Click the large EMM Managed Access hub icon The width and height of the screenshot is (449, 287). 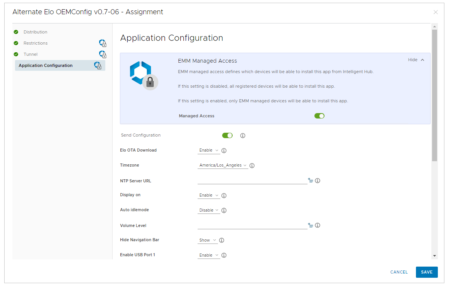(144, 75)
